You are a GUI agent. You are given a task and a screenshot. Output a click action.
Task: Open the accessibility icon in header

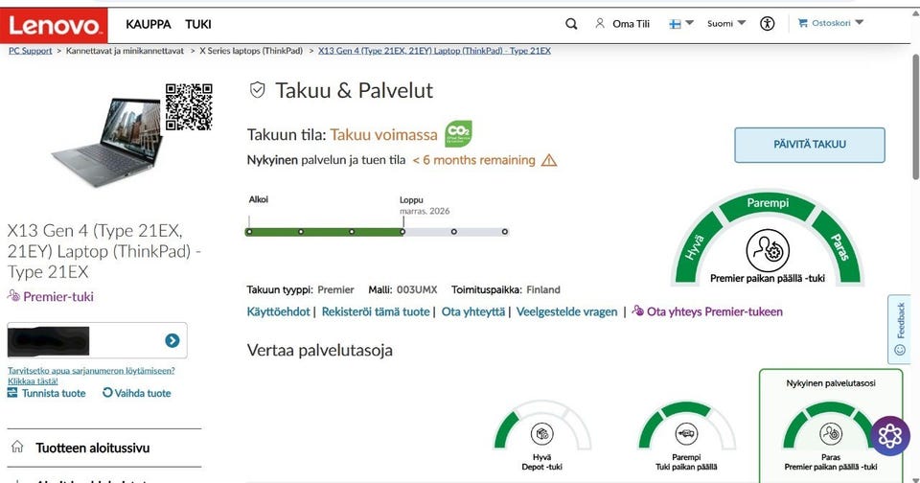tap(767, 23)
